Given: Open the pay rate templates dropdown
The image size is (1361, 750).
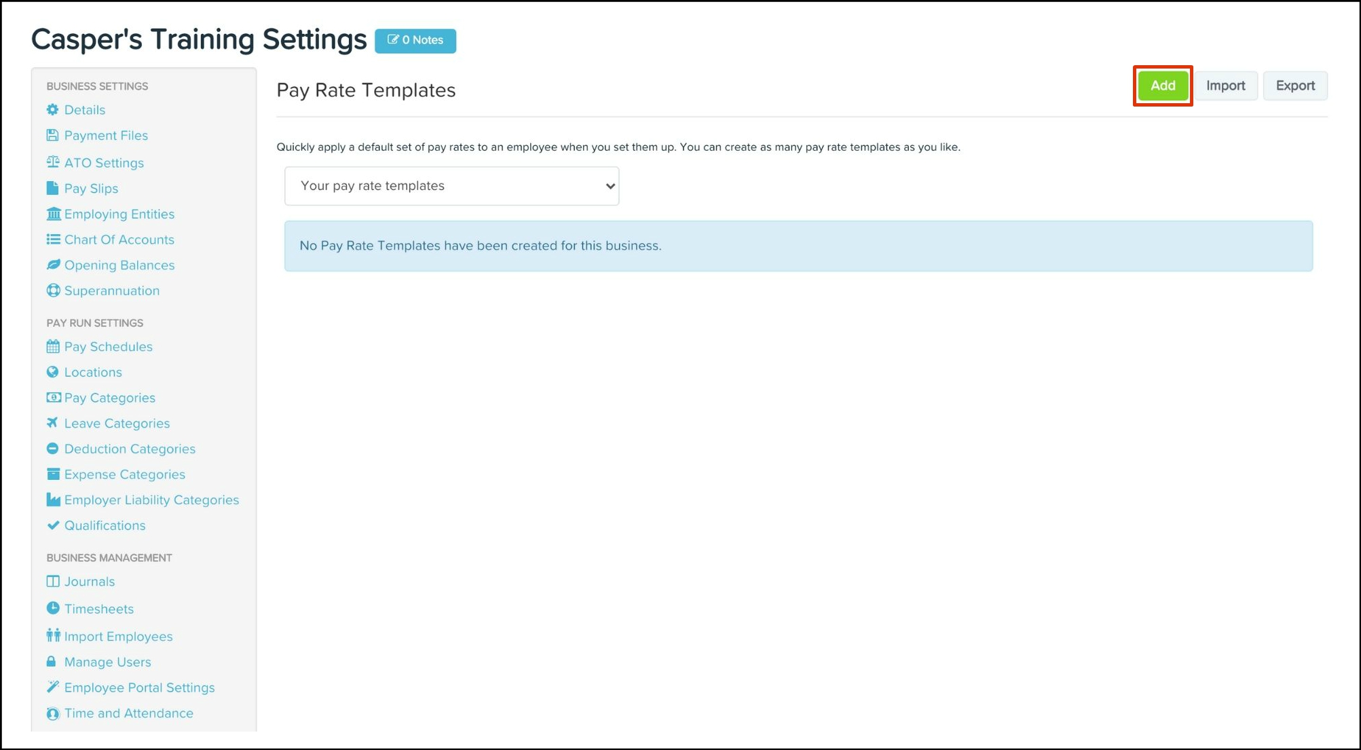Looking at the screenshot, I should click(451, 186).
